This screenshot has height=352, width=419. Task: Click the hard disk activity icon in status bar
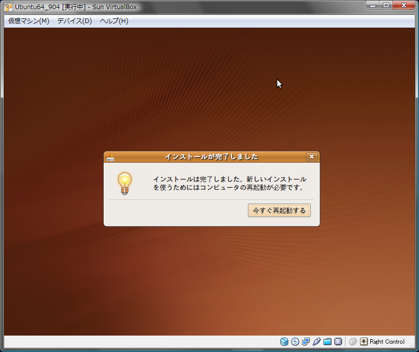(x=284, y=342)
